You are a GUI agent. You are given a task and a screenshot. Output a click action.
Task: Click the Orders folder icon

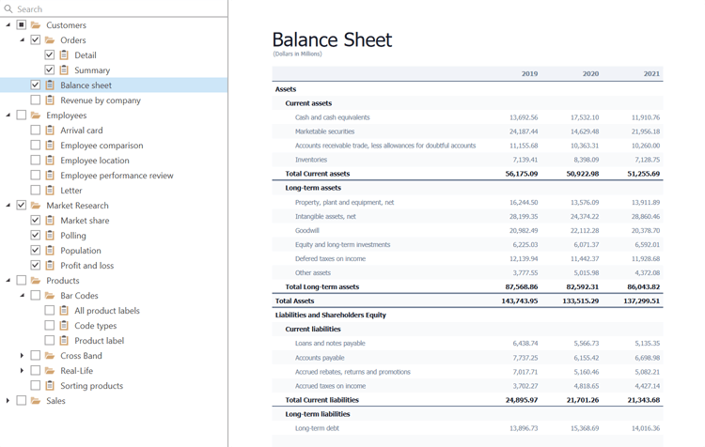[x=50, y=40]
